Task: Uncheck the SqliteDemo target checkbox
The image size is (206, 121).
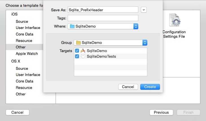Action: 77,51
